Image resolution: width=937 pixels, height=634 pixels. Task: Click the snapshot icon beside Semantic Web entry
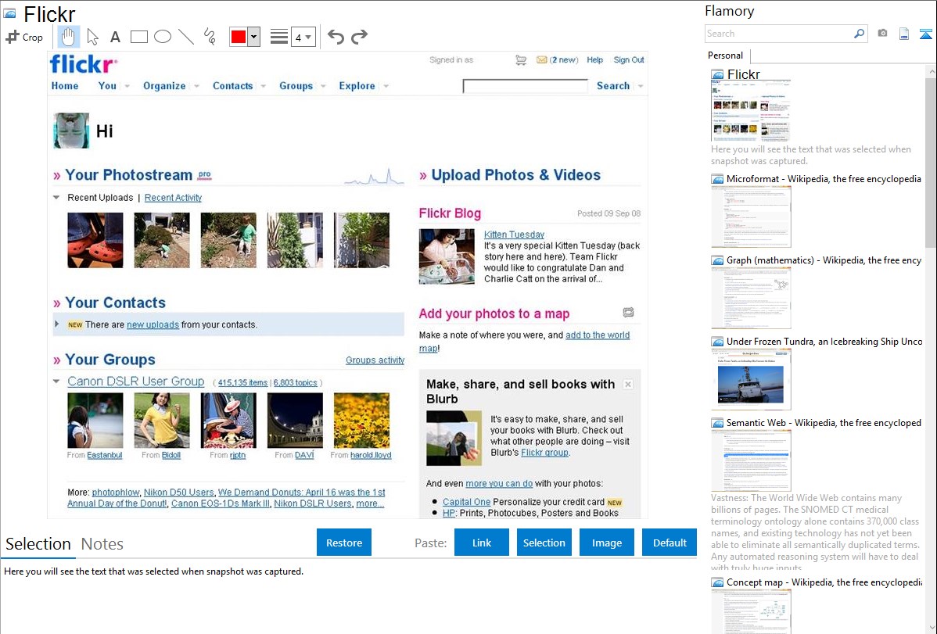point(717,422)
